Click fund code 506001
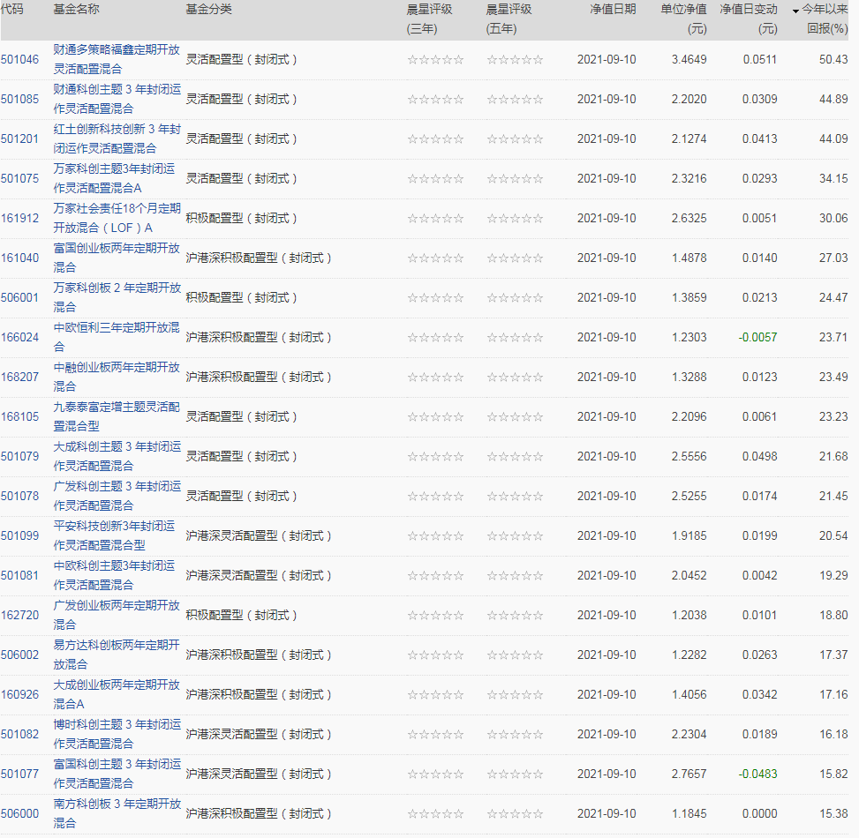The image size is (859, 838). tap(19, 297)
